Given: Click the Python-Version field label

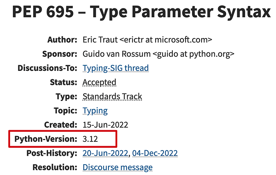Looking at the screenshot, I should coord(46,139).
